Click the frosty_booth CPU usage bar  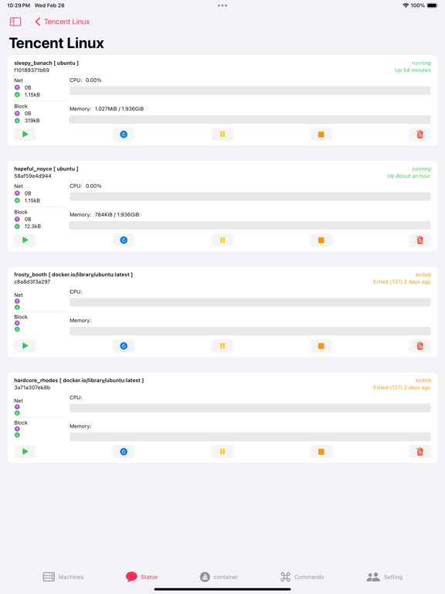pos(250,302)
